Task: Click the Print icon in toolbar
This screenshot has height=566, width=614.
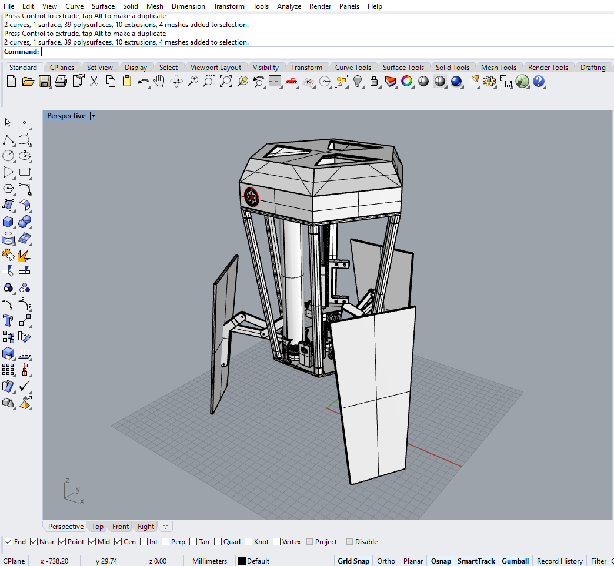Action: (61, 82)
